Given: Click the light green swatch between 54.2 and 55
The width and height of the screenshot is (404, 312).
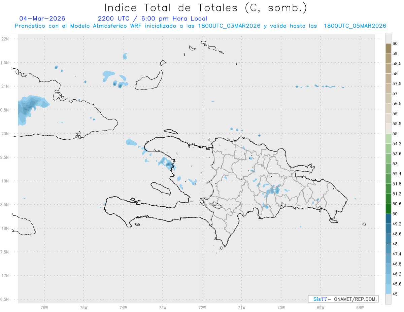Looking at the screenshot, I should 388,139.
